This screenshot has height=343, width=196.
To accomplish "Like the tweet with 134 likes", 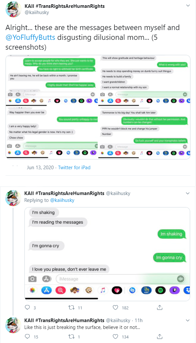I will (116, 336).
